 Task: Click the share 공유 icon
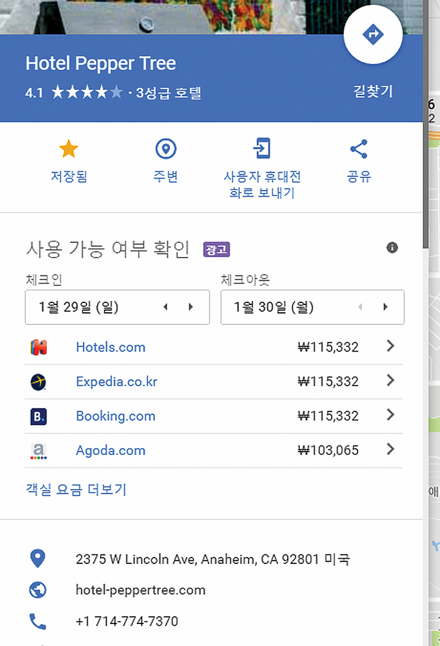359,149
